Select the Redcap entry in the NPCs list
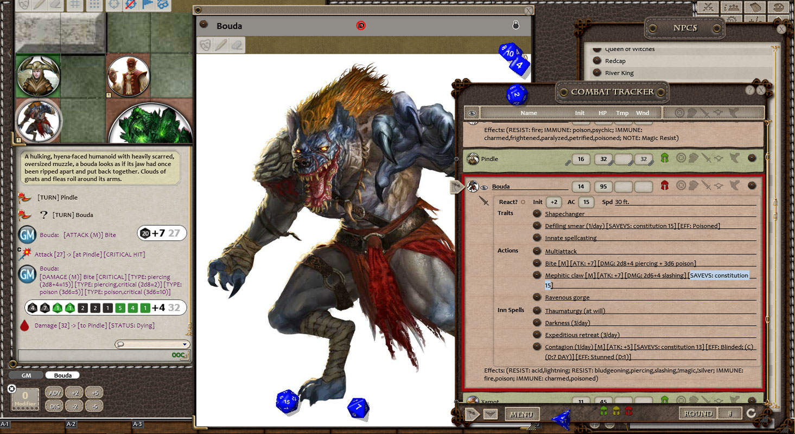Image resolution: width=795 pixels, height=434 pixels. coord(617,60)
